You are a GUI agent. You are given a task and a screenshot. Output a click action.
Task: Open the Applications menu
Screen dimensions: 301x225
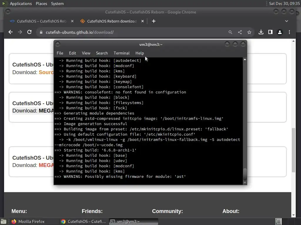21,4
